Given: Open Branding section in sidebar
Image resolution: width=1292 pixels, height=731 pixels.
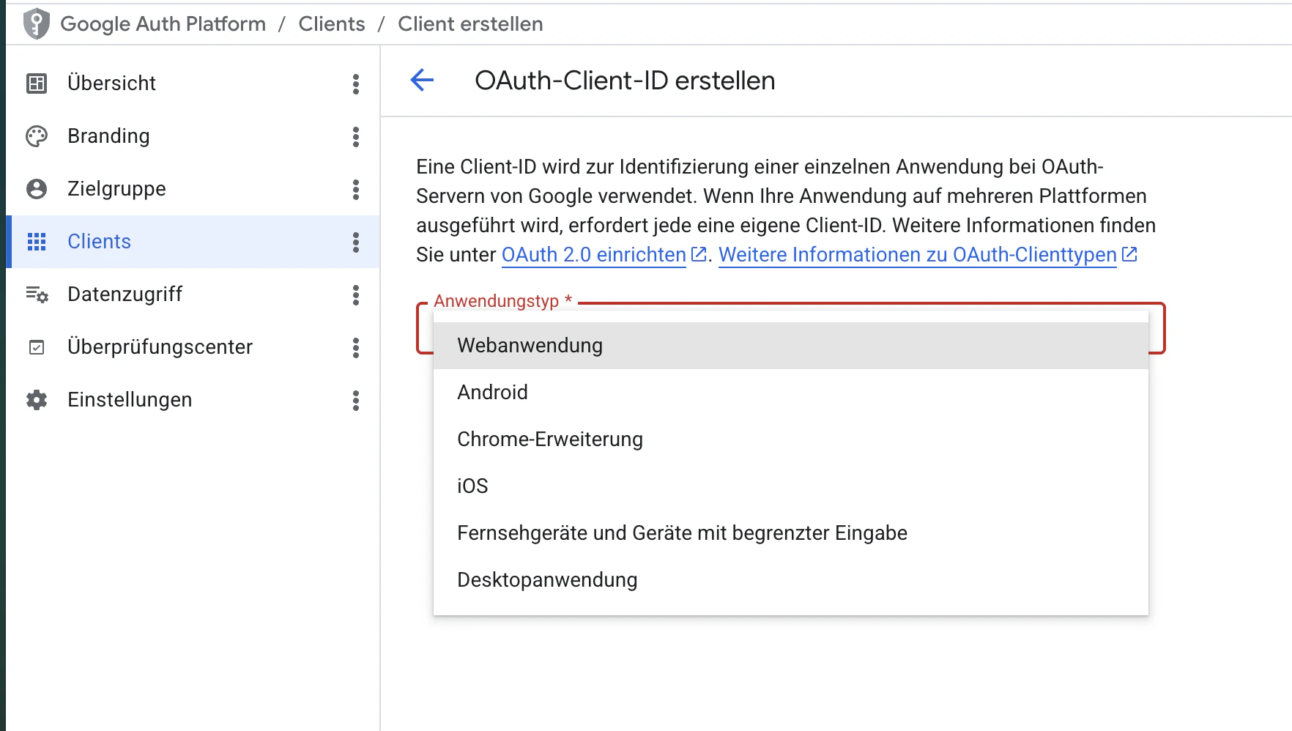Looking at the screenshot, I should pos(193,136).
